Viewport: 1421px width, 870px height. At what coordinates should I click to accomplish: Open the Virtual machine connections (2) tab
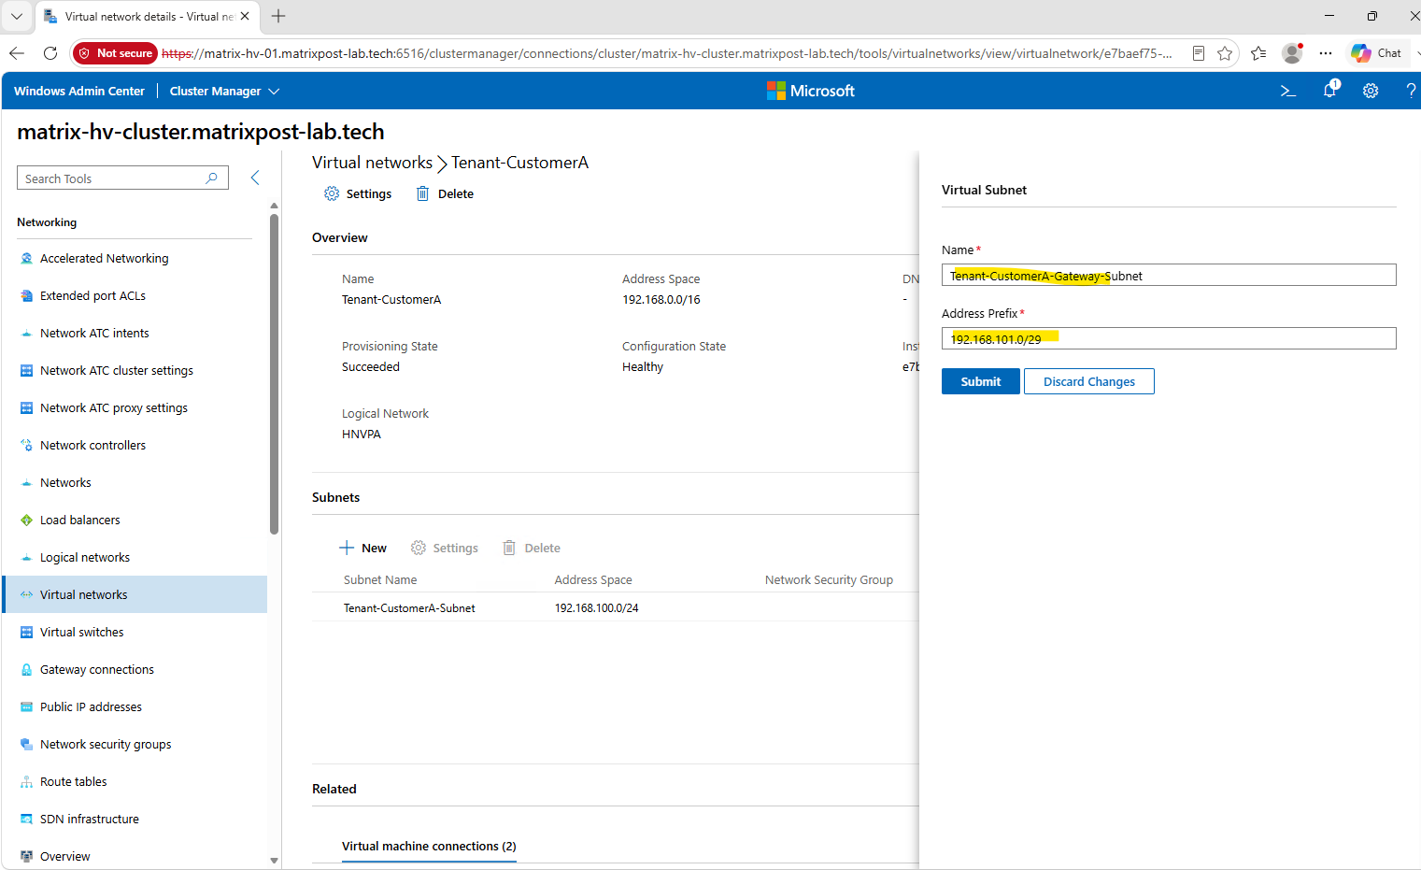point(429,846)
